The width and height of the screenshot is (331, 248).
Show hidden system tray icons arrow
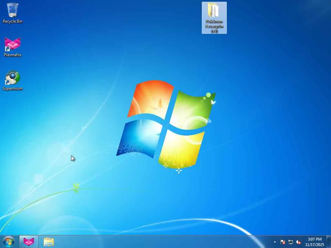(275, 242)
